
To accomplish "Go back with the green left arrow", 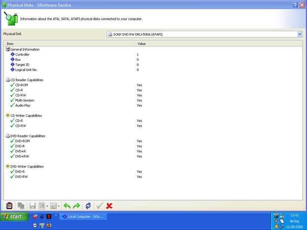I will click(x=67, y=206).
